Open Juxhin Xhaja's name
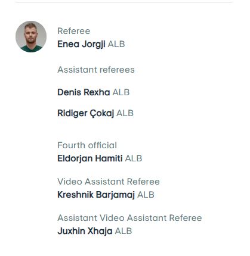Image resolution: width=250 pixels, height=256 pixels. [x=85, y=231]
